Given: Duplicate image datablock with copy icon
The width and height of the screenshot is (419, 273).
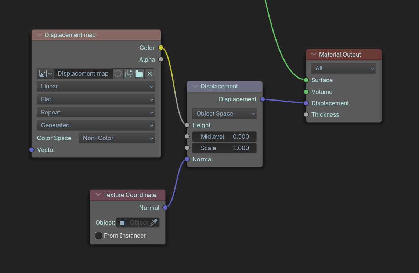Looking at the screenshot, I should pyautogui.click(x=129, y=74).
